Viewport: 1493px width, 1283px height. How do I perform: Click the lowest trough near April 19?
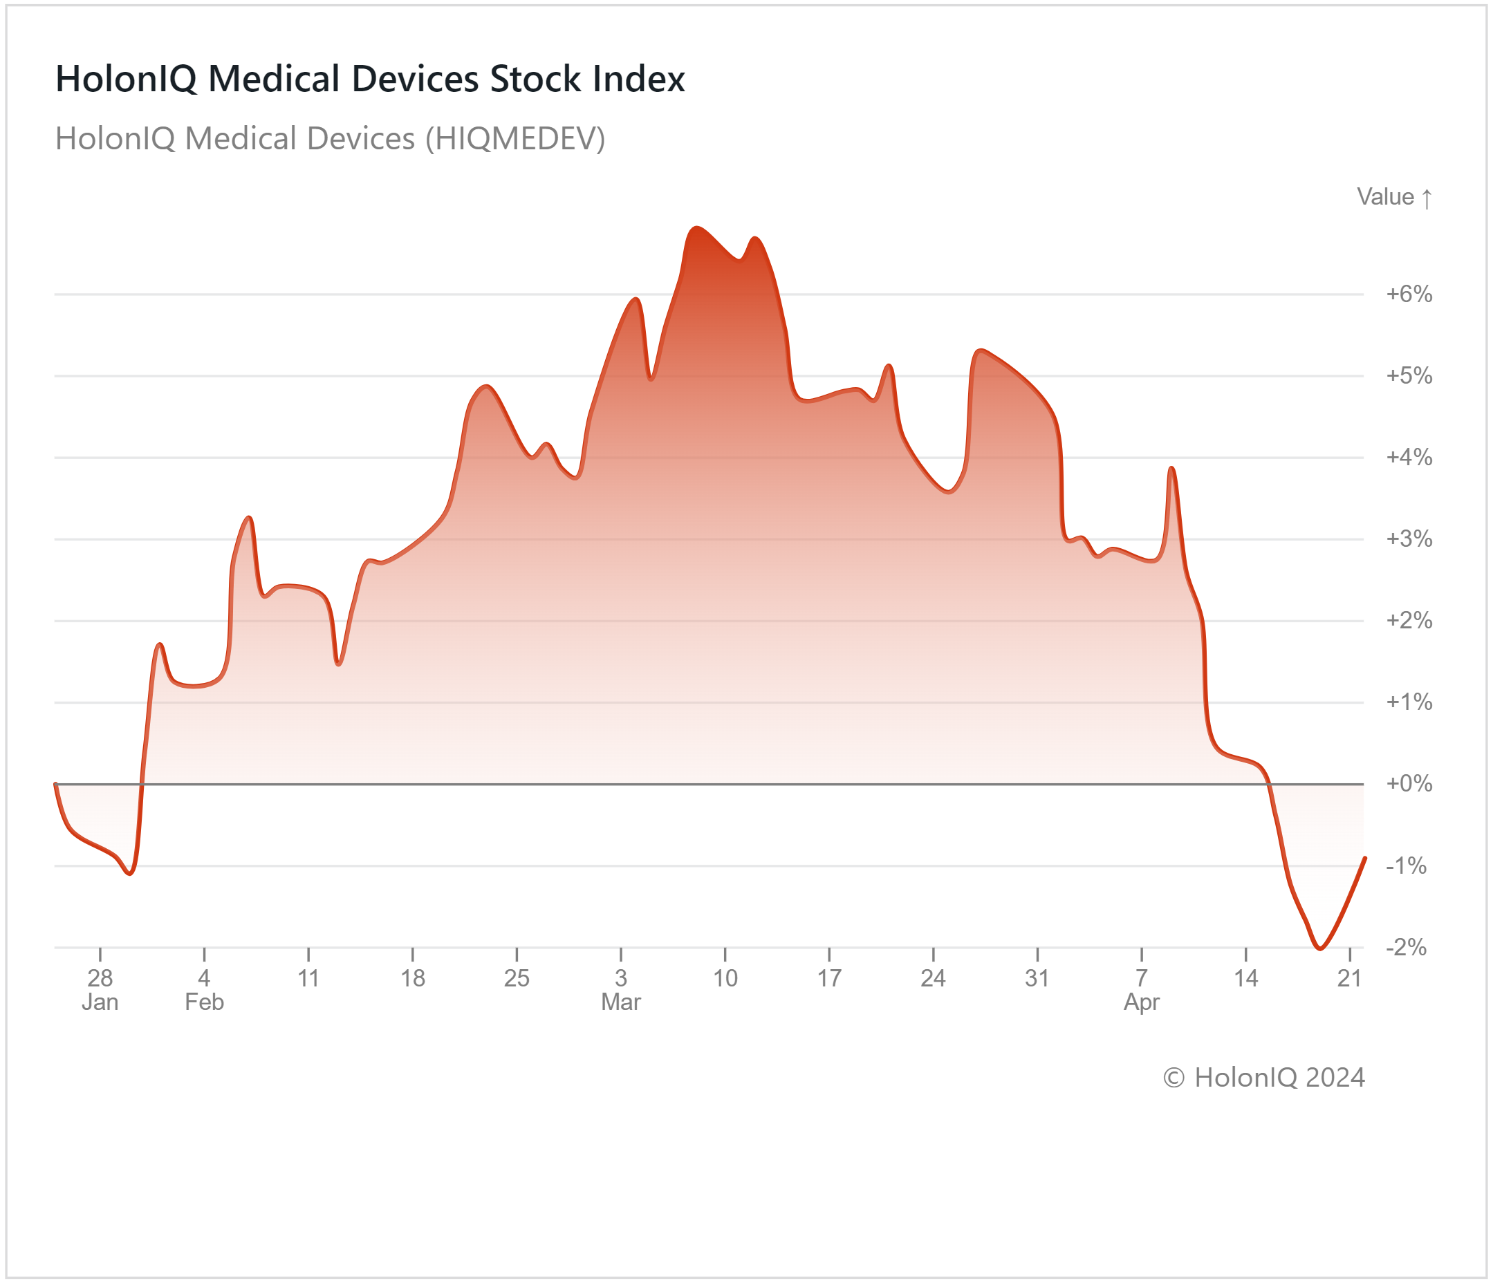pyautogui.click(x=1319, y=948)
